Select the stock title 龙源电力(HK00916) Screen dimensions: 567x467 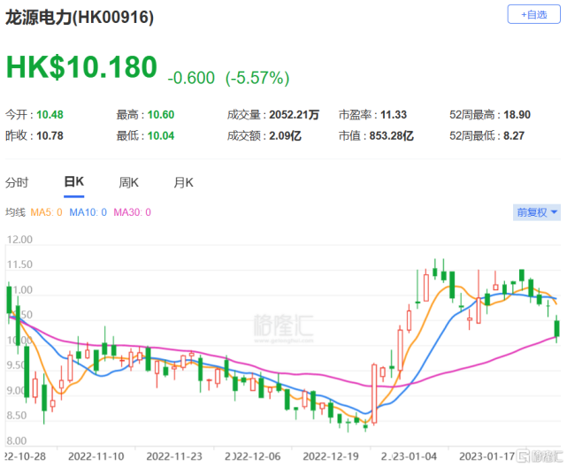tap(80, 17)
